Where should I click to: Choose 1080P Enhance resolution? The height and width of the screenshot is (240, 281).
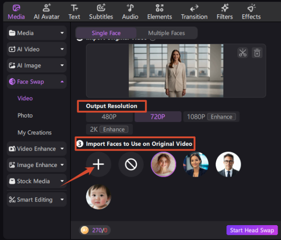(x=211, y=117)
